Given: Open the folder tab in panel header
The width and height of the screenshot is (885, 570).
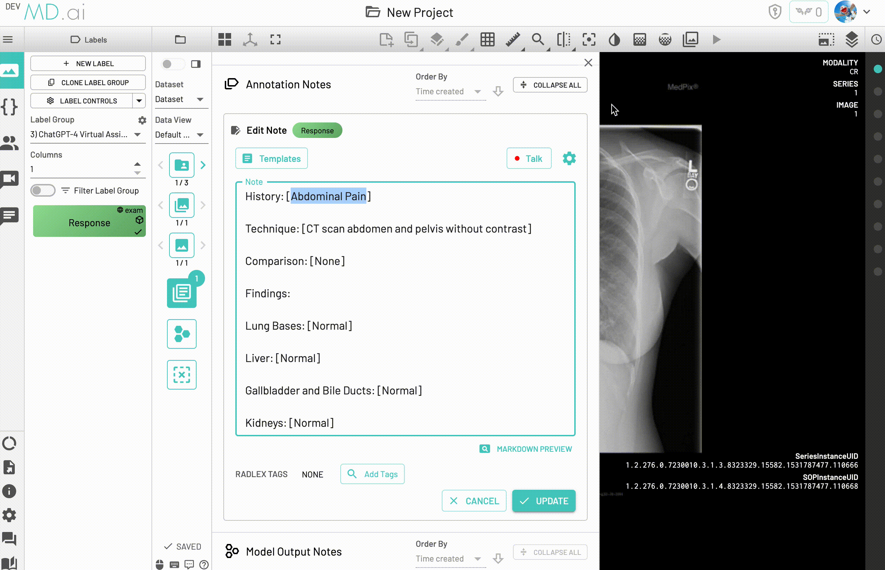Looking at the screenshot, I should coord(180,40).
